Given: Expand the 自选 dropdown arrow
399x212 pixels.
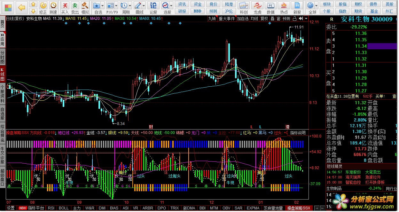Looking at the screenshot, I should point(102,6).
